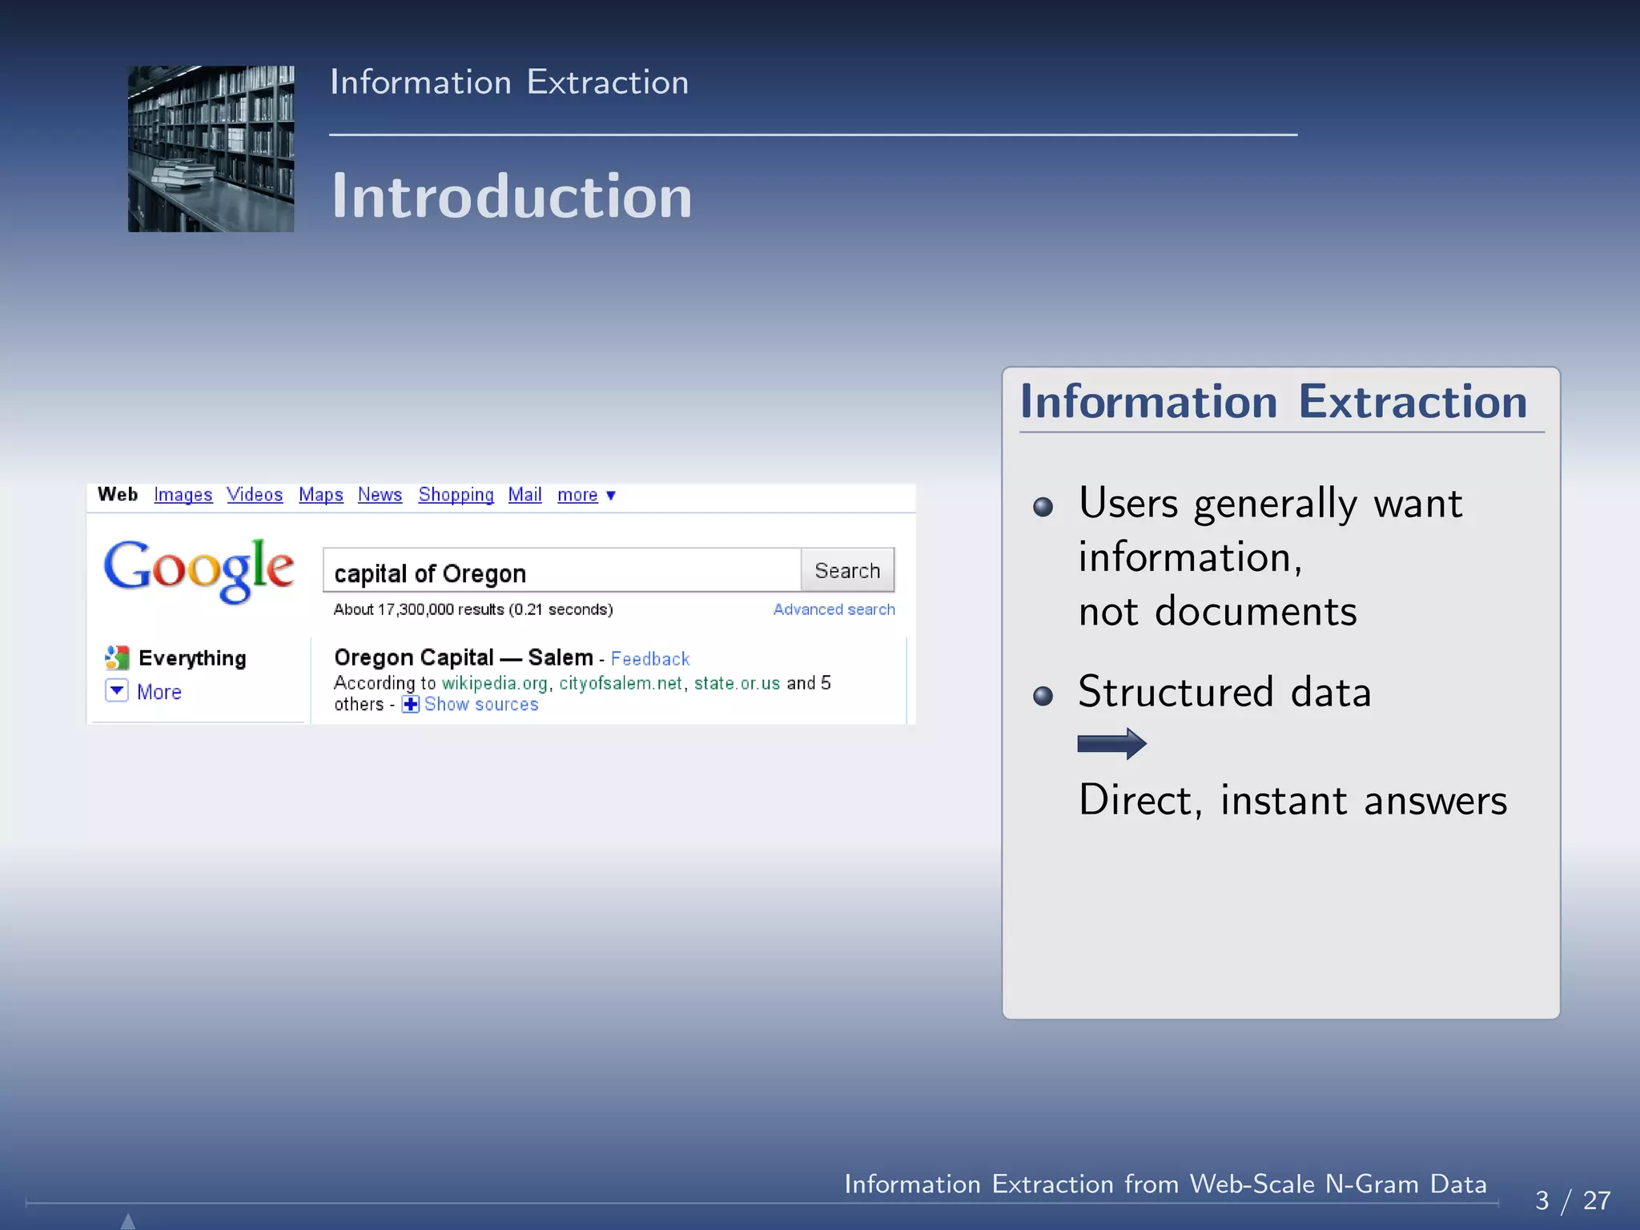Open the more menu in top navigation

(x=586, y=495)
